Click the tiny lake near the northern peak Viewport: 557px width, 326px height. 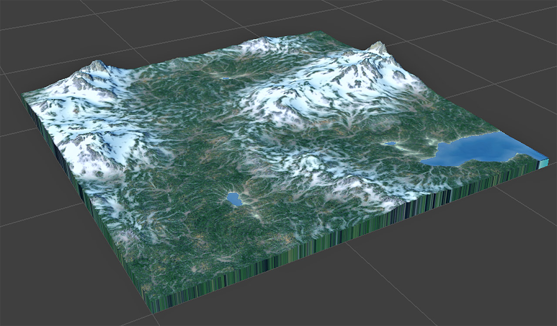click(x=225, y=79)
